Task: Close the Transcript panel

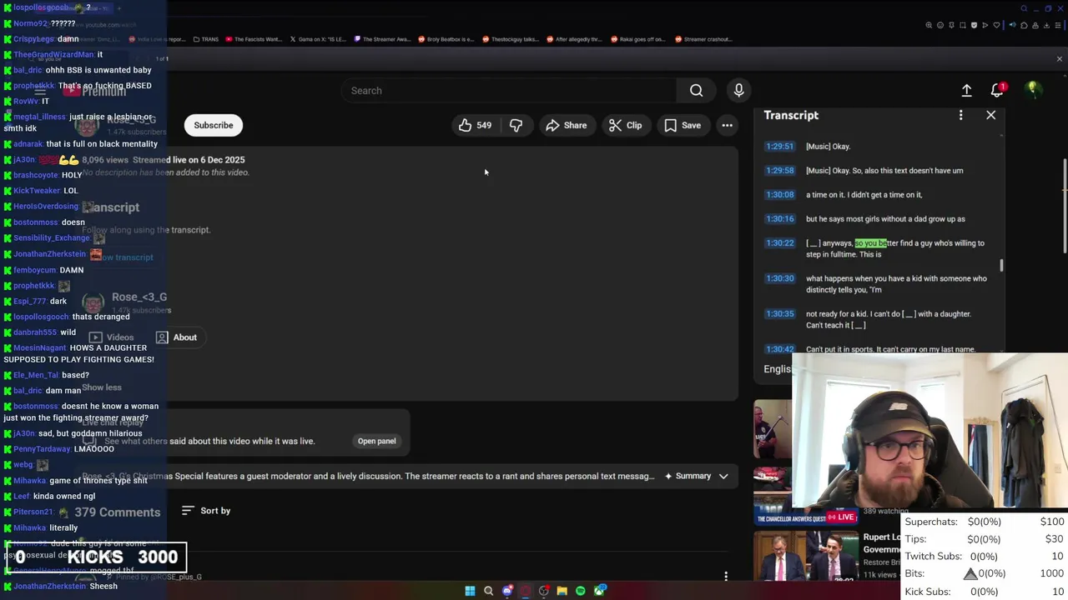Action: pos(990,115)
